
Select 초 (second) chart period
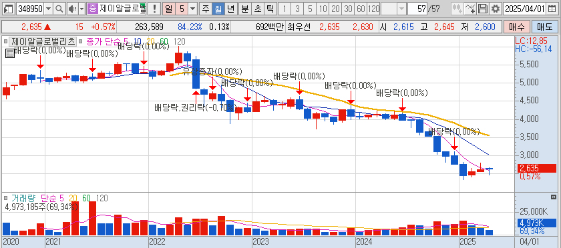257,9
